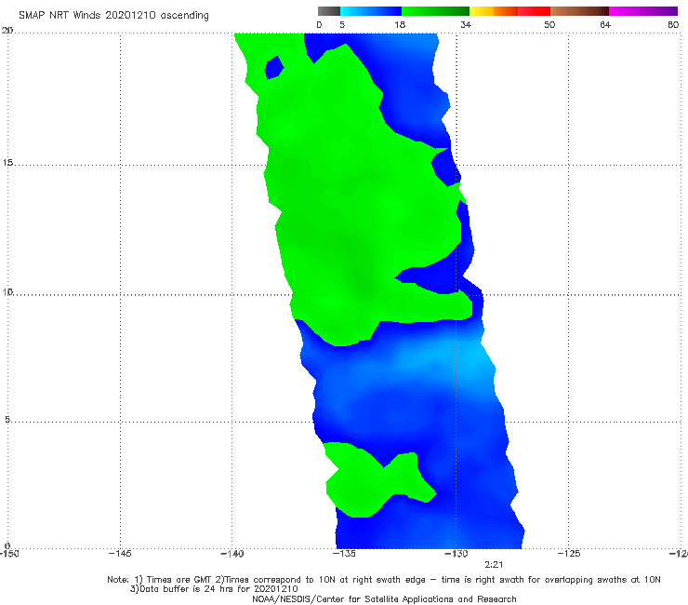Click the note line starting 'Note: 1) Times are GMT'
The image size is (688, 605).
tap(384, 580)
